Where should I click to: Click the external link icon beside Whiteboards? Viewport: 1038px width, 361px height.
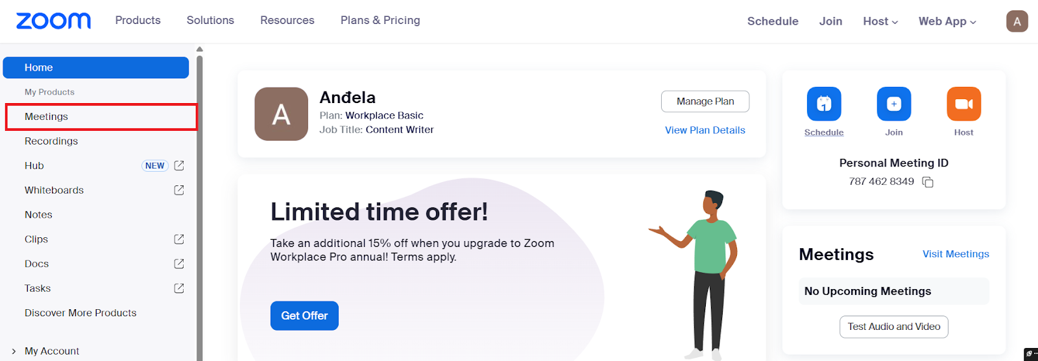pyautogui.click(x=179, y=190)
